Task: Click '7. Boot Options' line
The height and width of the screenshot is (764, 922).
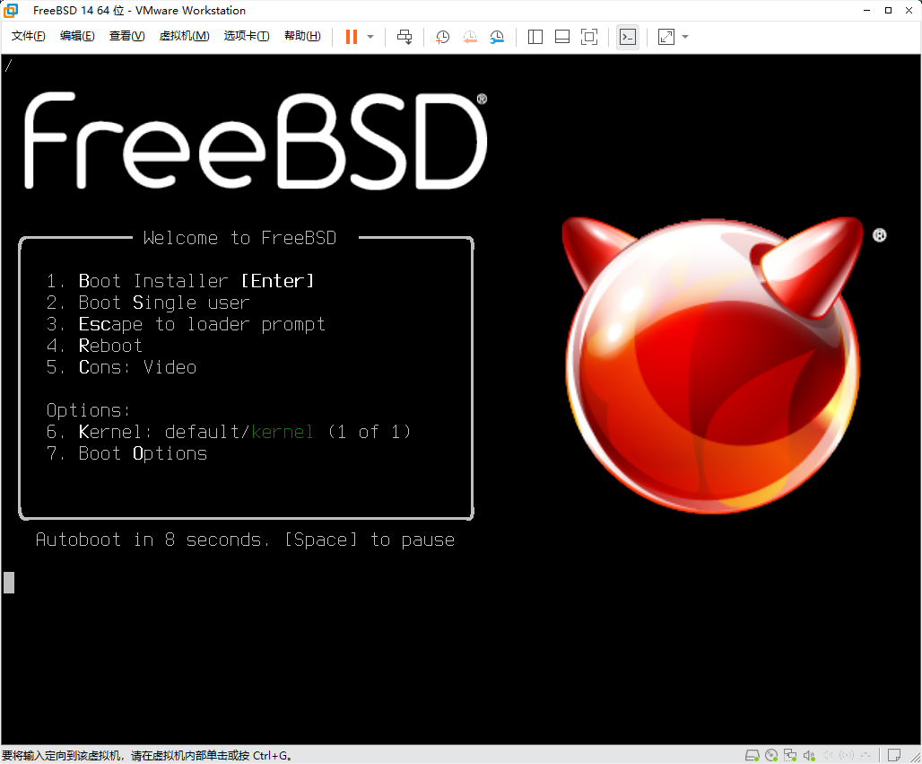Action: click(x=126, y=453)
